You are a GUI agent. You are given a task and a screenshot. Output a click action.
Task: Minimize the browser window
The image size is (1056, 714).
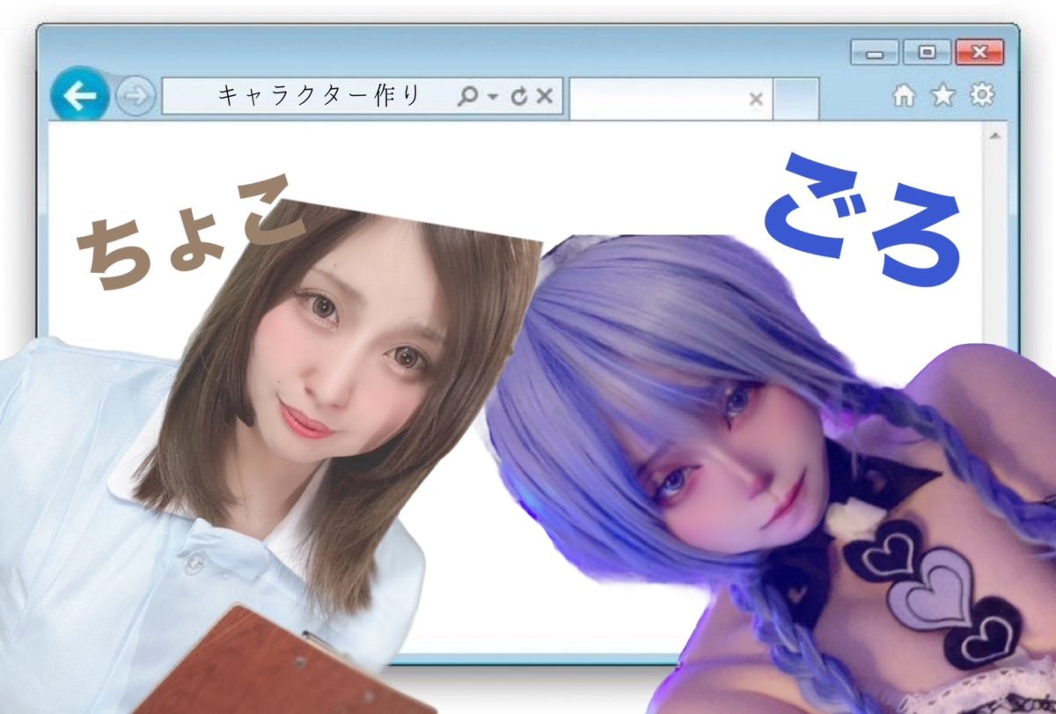pyautogui.click(x=874, y=53)
